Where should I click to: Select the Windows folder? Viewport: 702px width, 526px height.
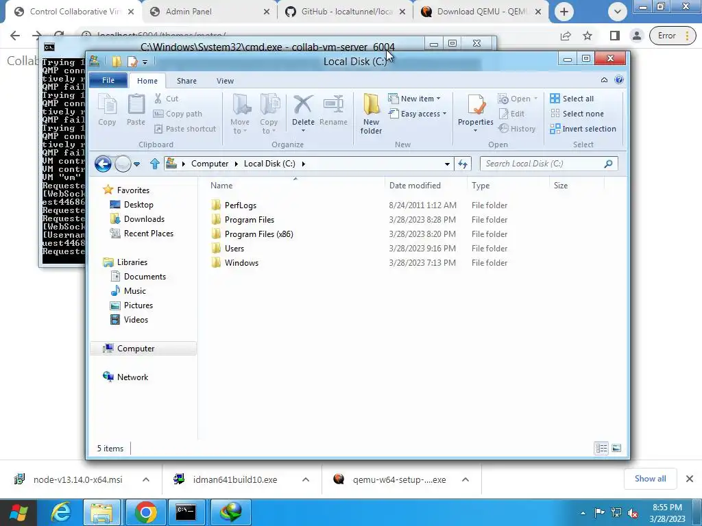[x=241, y=262]
